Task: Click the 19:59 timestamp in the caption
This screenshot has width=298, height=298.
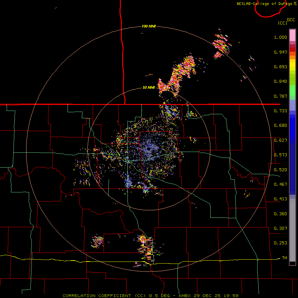Action: coord(230,296)
